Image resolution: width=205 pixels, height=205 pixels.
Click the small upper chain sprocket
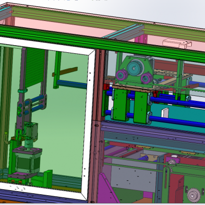tap(172, 161)
